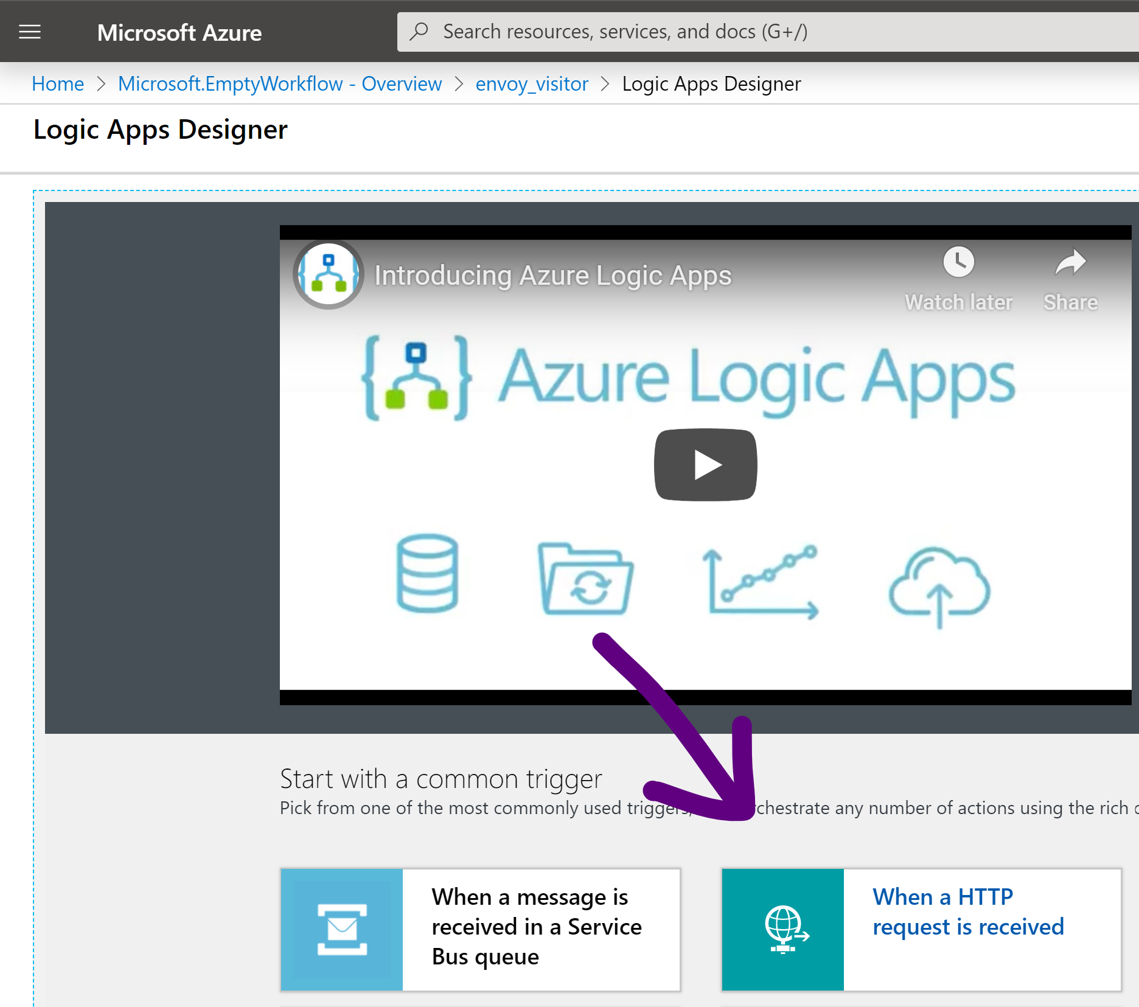Click the Watch later clock icon
Image resolution: width=1139 pixels, height=1007 pixels.
click(958, 263)
